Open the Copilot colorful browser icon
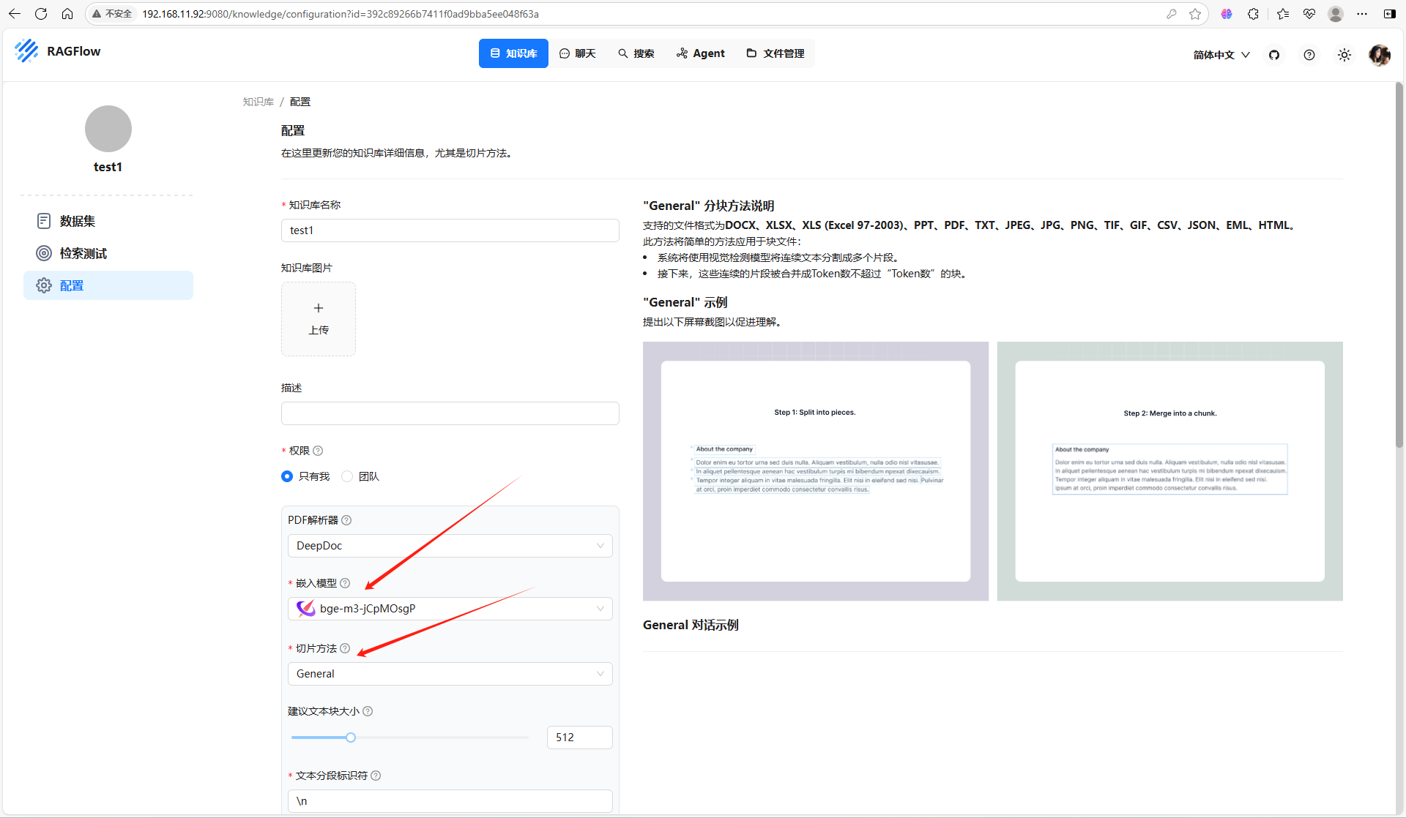The width and height of the screenshot is (1406, 818). click(x=1227, y=14)
